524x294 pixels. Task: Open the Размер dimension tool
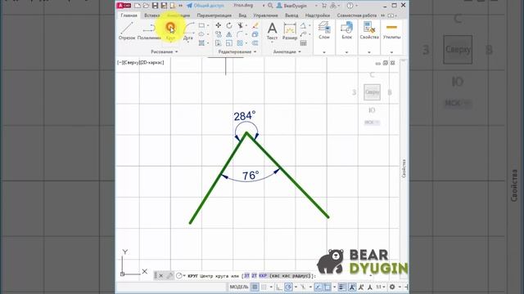tap(290, 31)
